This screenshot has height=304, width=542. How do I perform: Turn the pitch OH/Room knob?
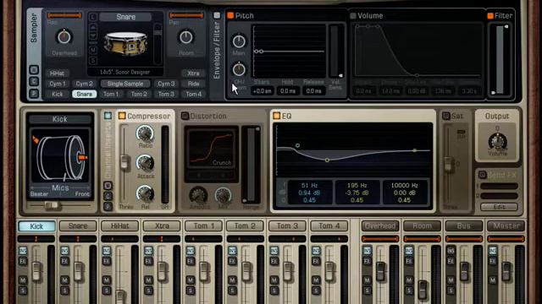pos(239,69)
